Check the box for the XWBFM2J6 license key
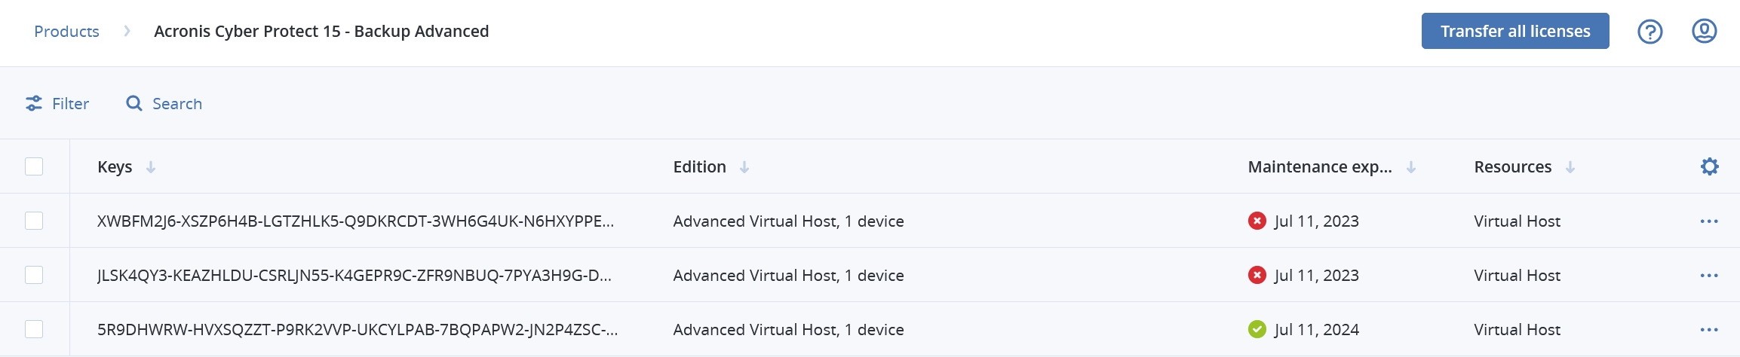Screen dimensions: 1740x357 pos(34,221)
